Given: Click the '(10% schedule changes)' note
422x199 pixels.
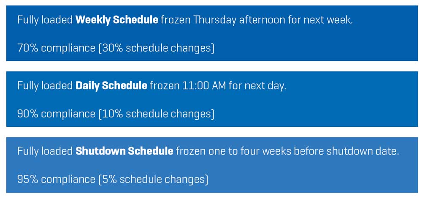Looking at the screenshot, I should pyautogui.click(x=156, y=114).
